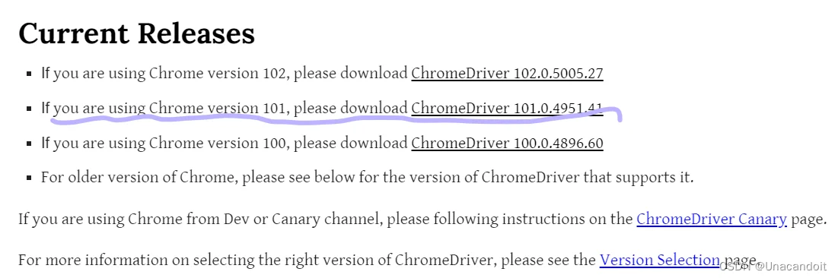The width and height of the screenshot is (838, 278).
Task: Click the bullet beside Chrome version 101
Action: (29, 109)
